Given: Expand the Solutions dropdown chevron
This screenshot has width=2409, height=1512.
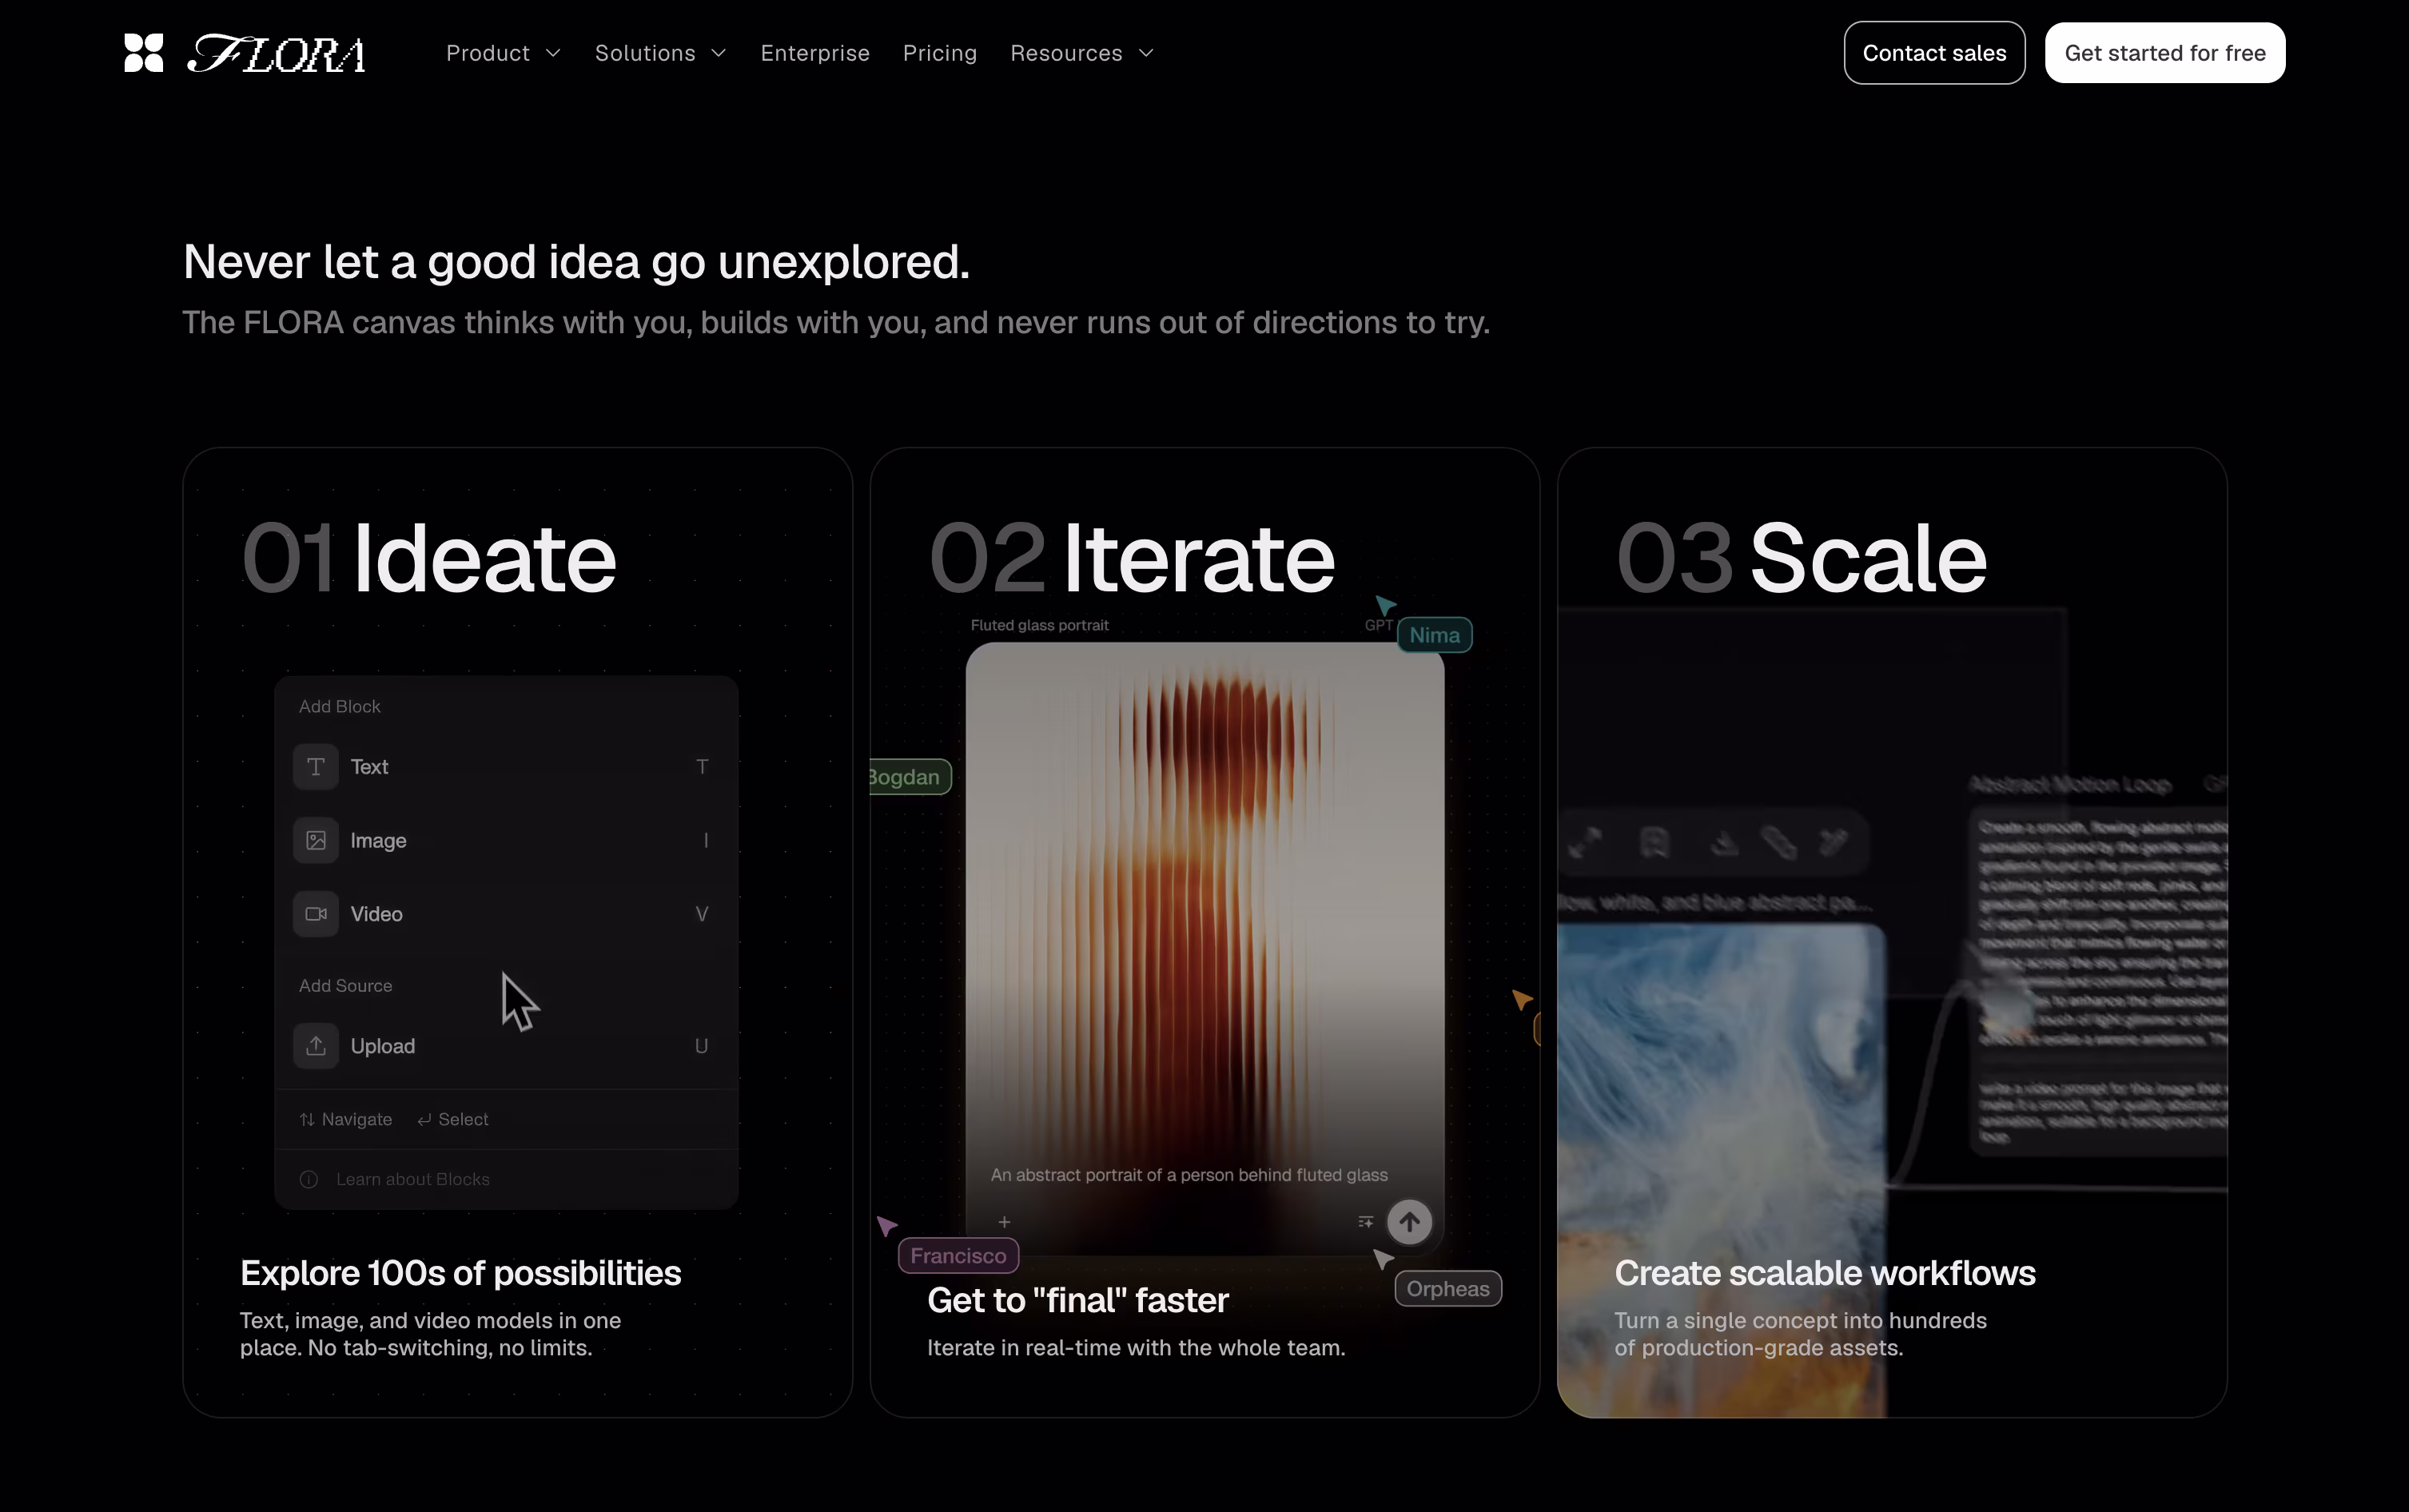Looking at the screenshot, I should (718, 53).
